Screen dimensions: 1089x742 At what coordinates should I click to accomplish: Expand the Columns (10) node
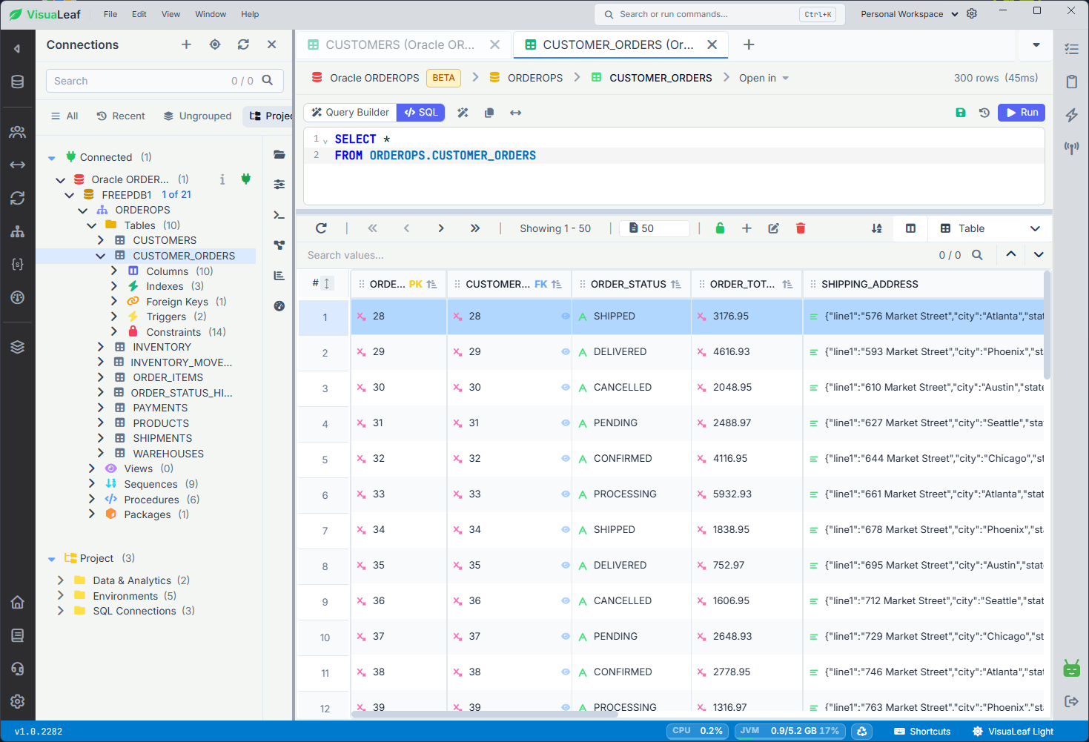click(x=114, y=271)
